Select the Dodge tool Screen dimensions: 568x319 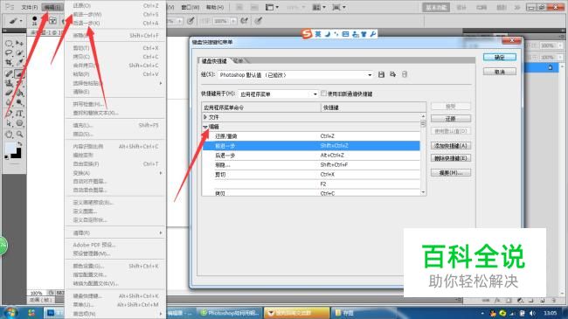(x=19, y=103)
